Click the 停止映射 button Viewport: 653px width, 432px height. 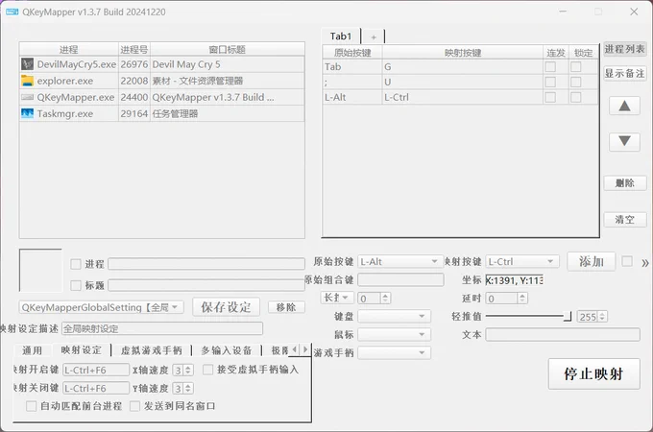tap(593, 373)
